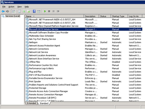Pause the service with the pause icon

coord(54,11)
